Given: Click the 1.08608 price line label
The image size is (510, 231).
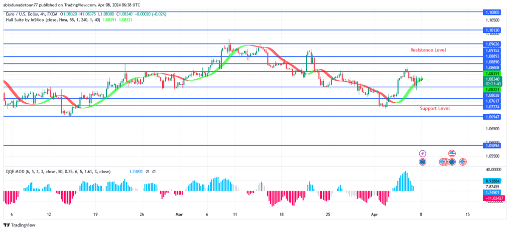Looking at the screenshot, I should 493,67.
